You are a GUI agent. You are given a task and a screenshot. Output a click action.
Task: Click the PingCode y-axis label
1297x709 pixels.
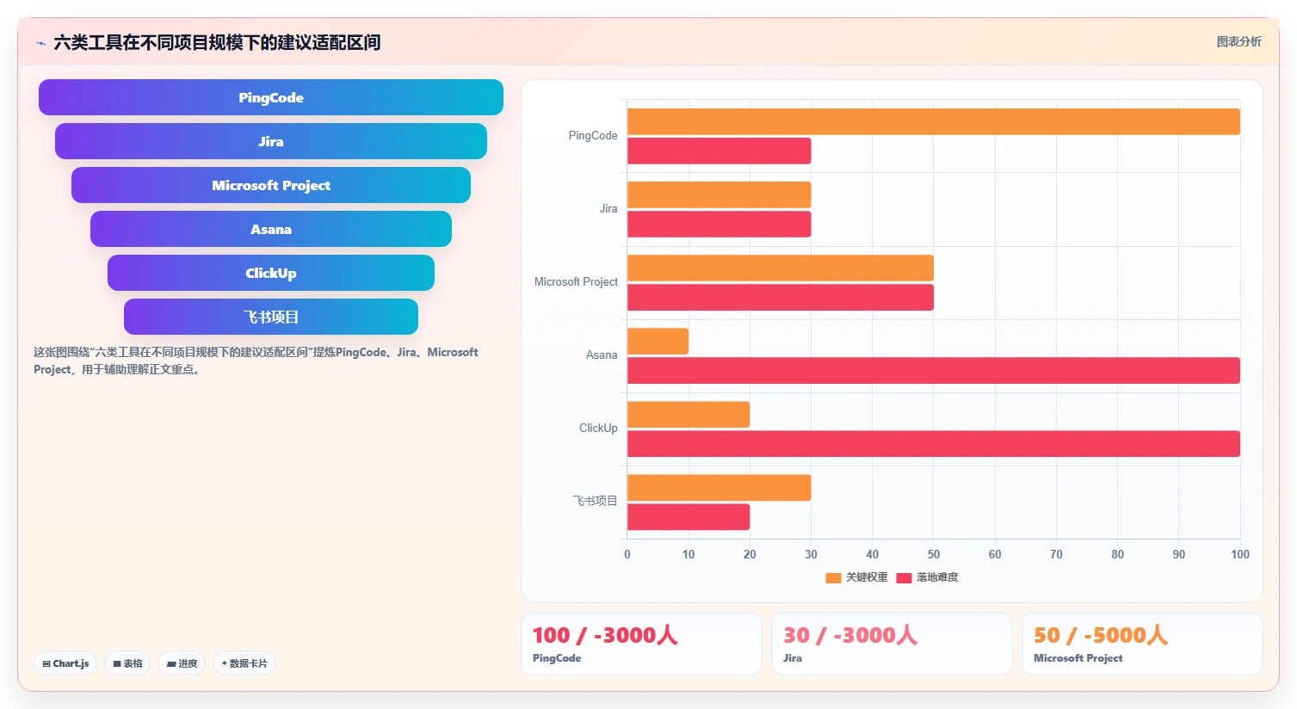click(x=593, y=135)
